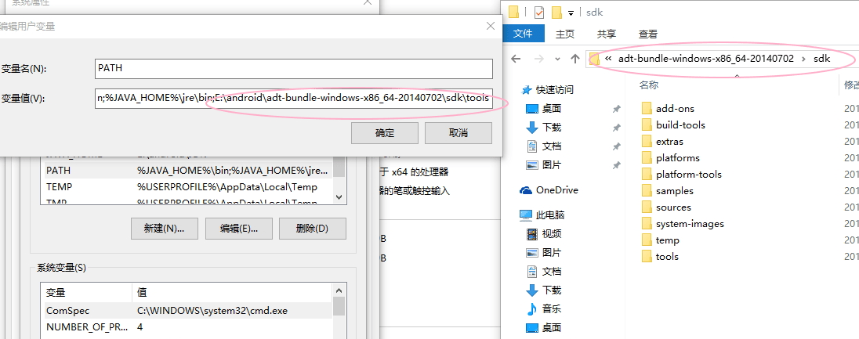Click the Back navigation arrow in Explorer
Screen dimensions: 859x339
click(x=516, y=59)
